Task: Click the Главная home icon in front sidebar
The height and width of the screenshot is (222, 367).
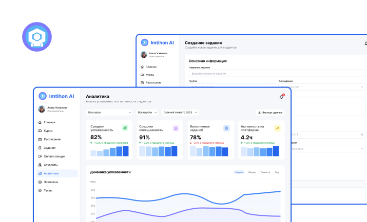Action: pos(40,122)
